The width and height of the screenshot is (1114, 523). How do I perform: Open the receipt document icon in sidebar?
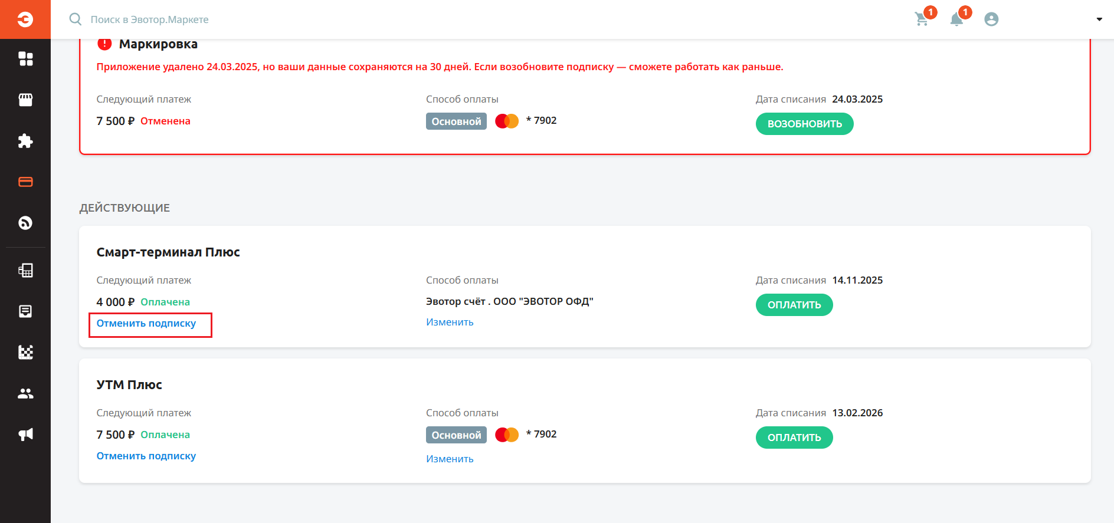pyautogui.click(x=25, y=311)
